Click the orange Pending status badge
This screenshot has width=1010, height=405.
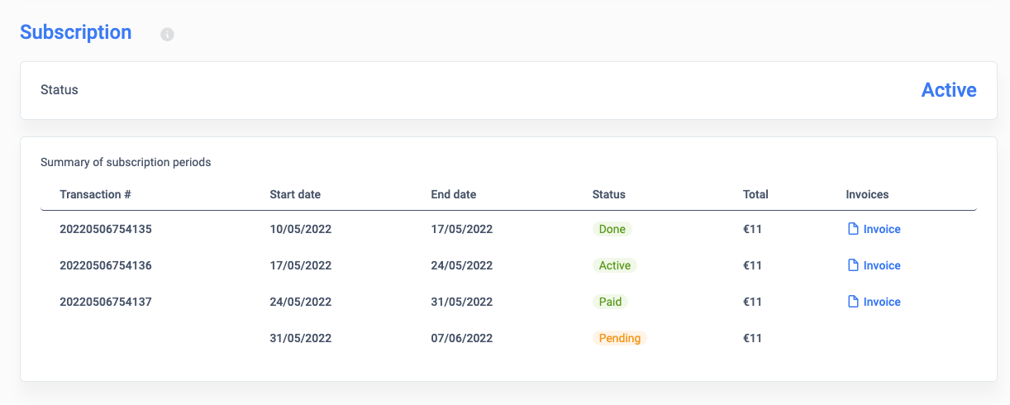tap(620, 338)
